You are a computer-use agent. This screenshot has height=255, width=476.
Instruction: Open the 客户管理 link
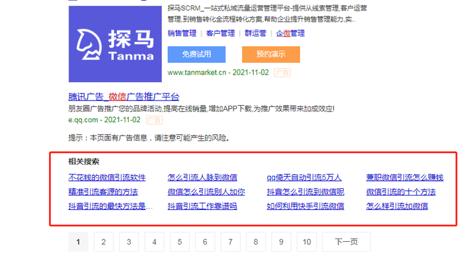point(220,33)
